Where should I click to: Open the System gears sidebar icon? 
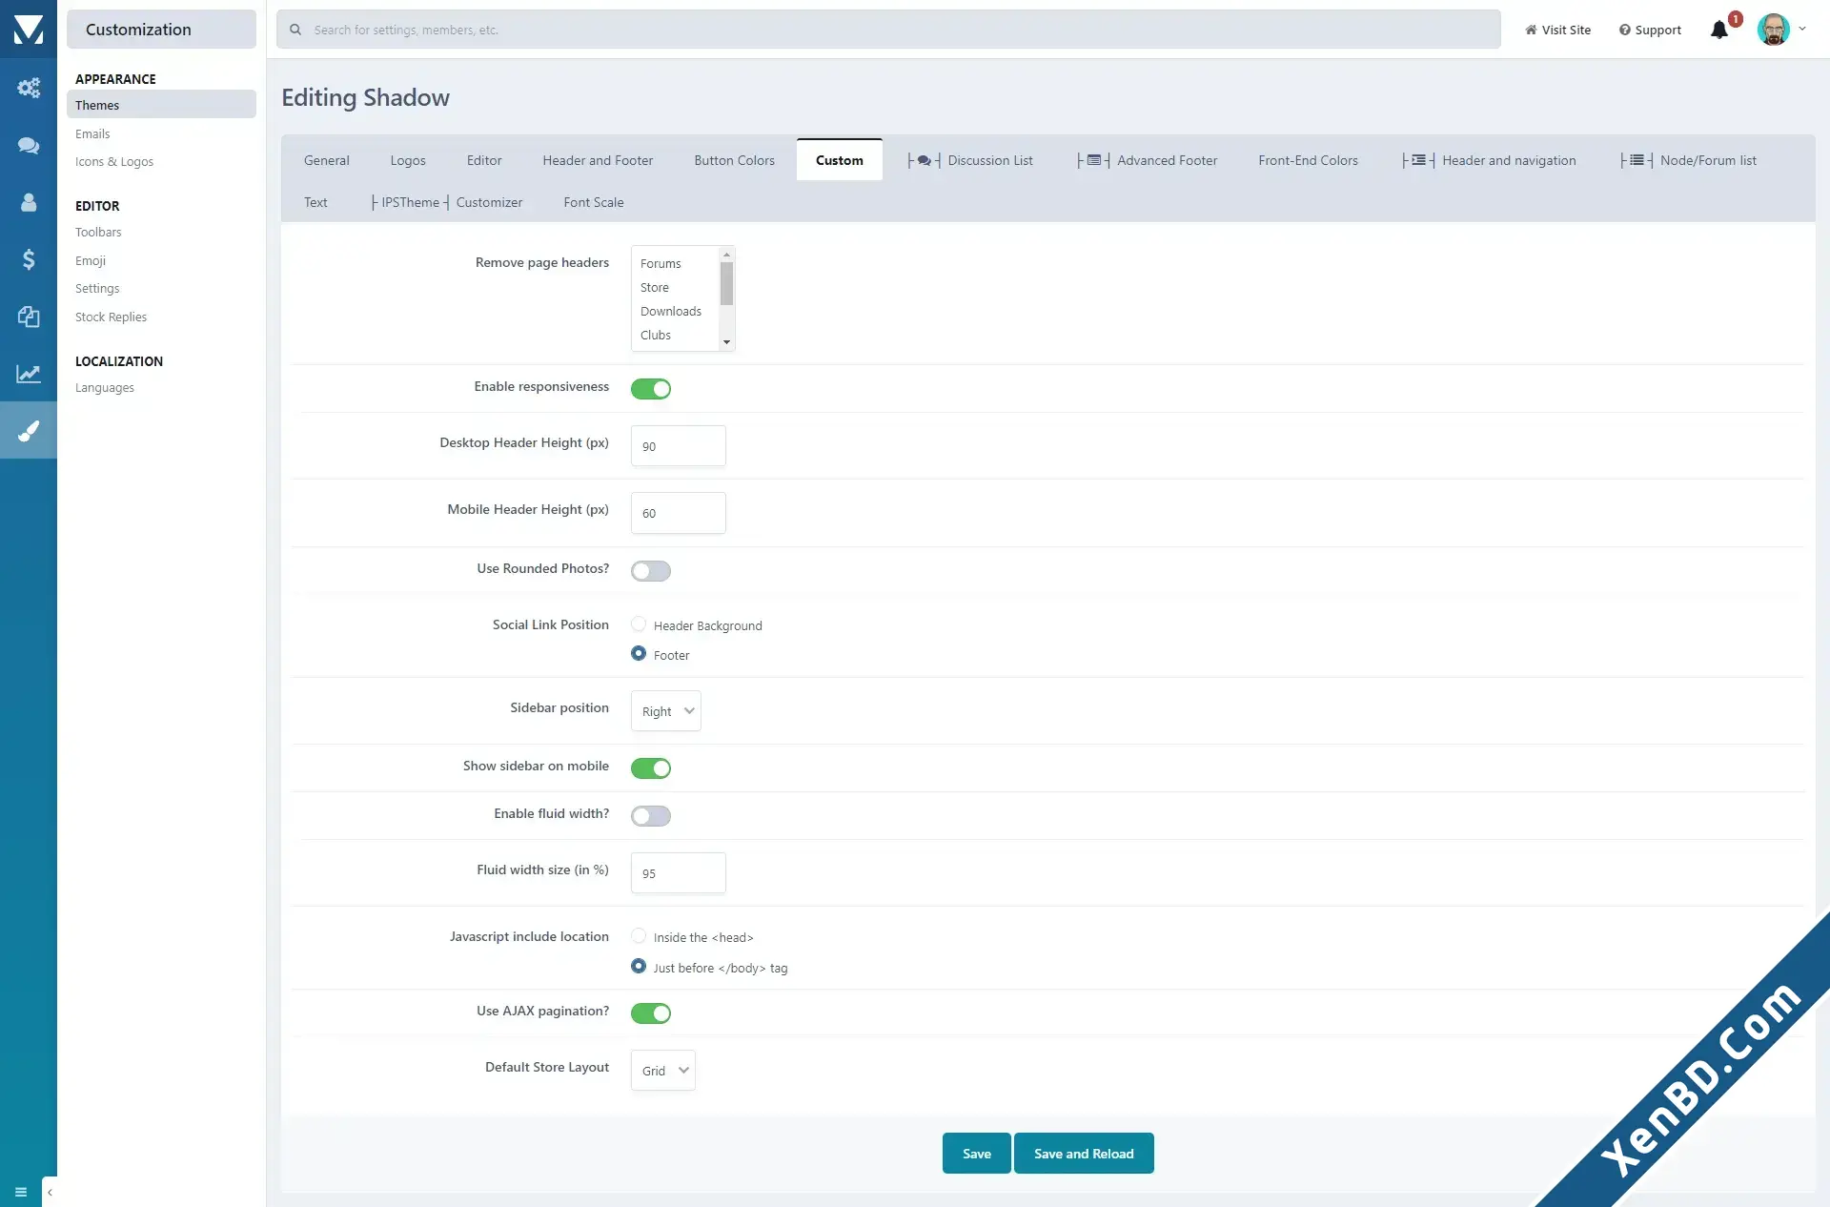tap(29, 88)
